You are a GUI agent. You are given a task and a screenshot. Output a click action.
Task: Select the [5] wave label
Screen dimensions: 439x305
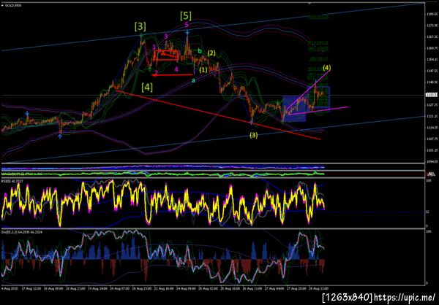[186, 16]
